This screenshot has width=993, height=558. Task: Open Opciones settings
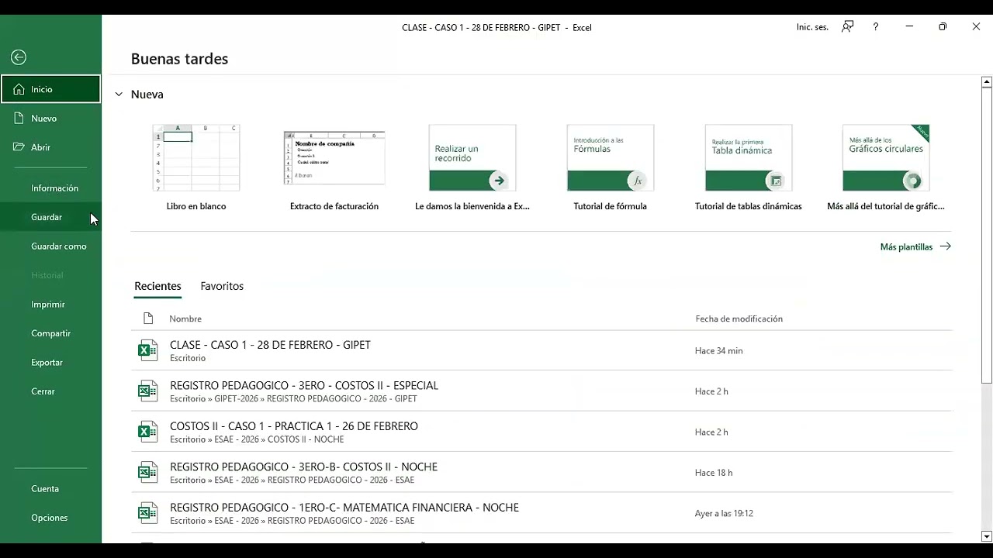coord(50,518)
